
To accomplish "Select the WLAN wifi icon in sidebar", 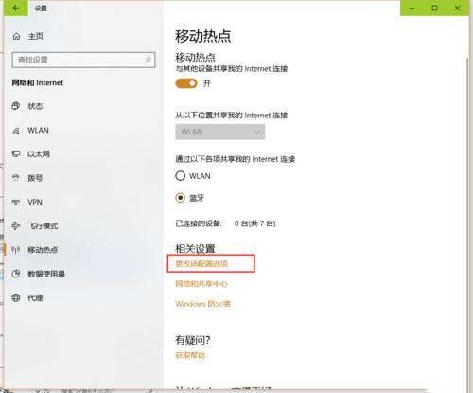I will (16, 131).
